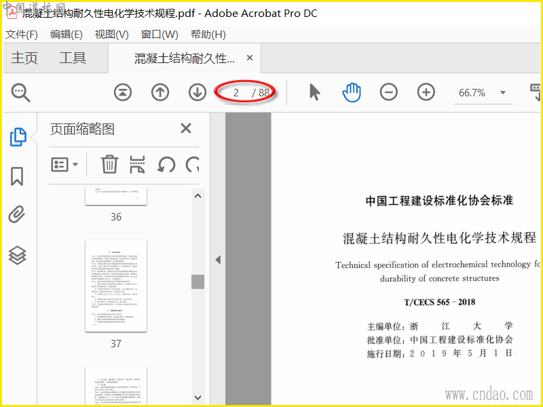This screenshot has width=543, height=407.
Task: Switch to the 主页 tab
Action: click(24, 58)
